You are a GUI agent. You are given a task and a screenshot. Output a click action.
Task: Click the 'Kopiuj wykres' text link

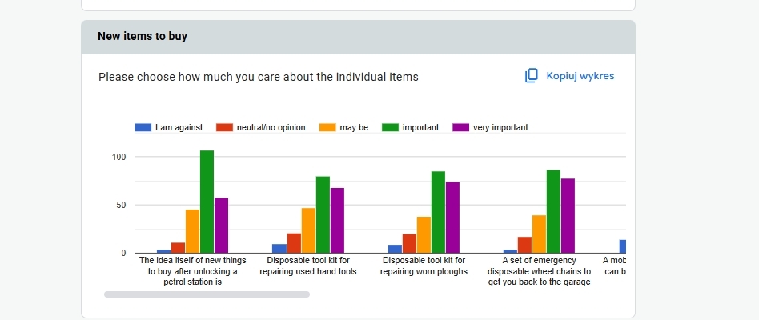[x=580, y=76]
